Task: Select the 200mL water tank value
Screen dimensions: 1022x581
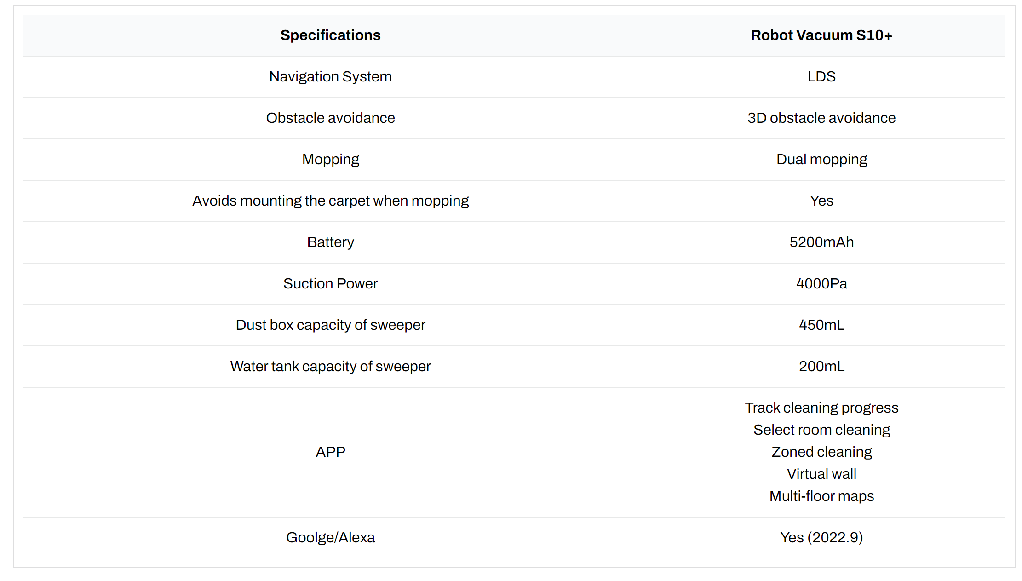Action: click(x=821, y=367)
